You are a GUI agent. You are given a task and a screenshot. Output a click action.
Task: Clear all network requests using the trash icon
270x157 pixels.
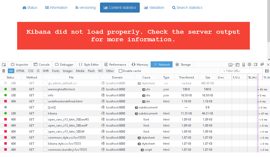pyautogui.click(x=4, y=71)
